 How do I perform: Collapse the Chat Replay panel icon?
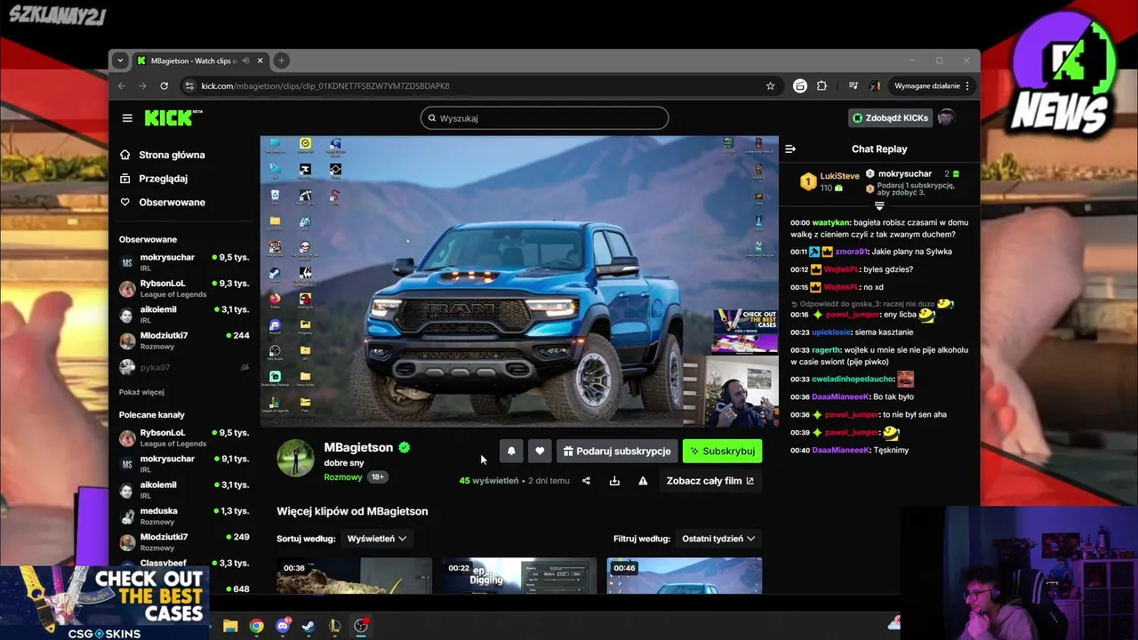click(790, 149)
